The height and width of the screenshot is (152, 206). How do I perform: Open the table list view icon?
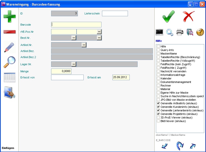tap(9, 77)
